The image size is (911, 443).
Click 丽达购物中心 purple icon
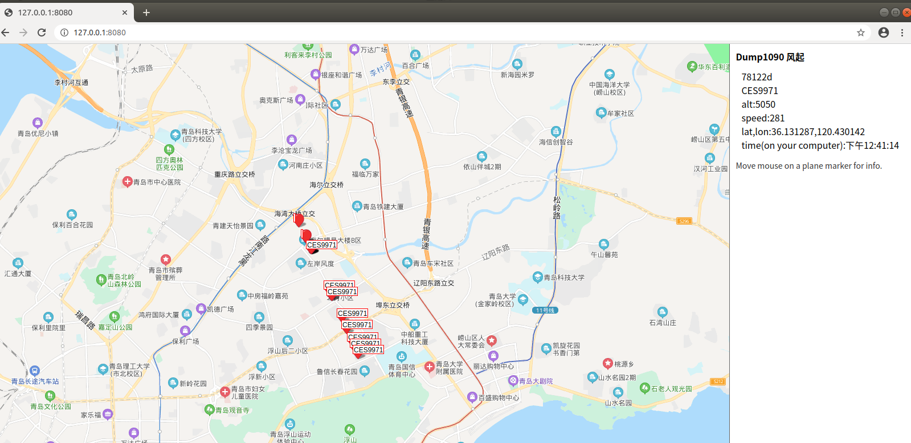493,356
